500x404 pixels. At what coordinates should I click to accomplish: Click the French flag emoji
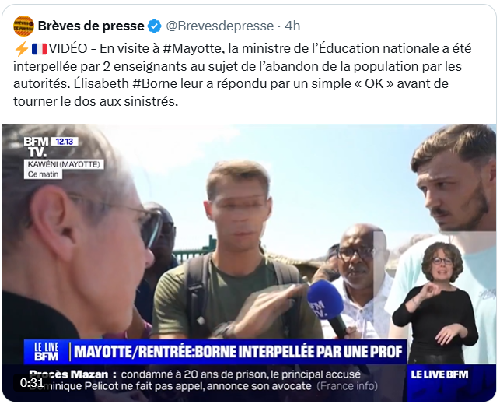[40, 49]
